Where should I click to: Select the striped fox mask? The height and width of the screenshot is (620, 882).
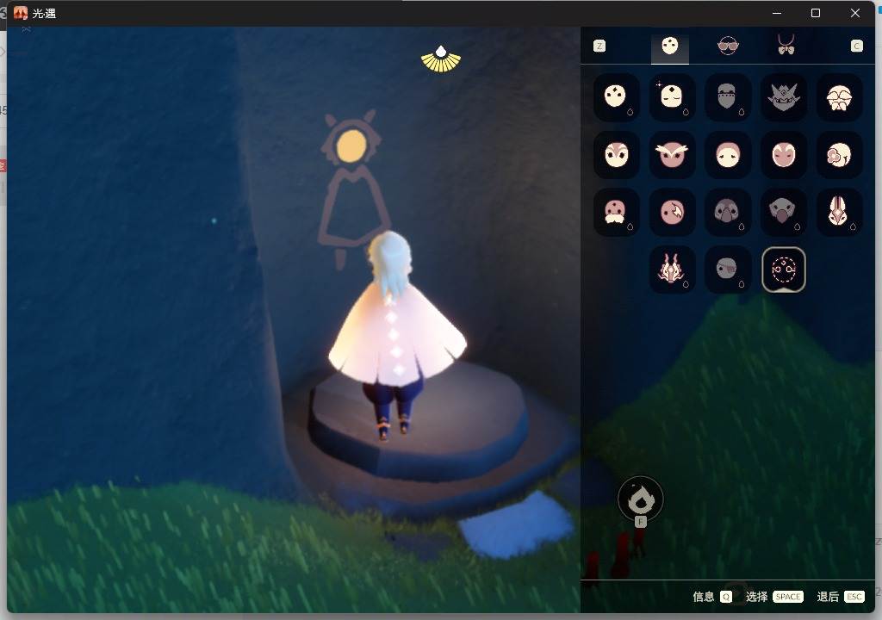click(x=839, y=212)
